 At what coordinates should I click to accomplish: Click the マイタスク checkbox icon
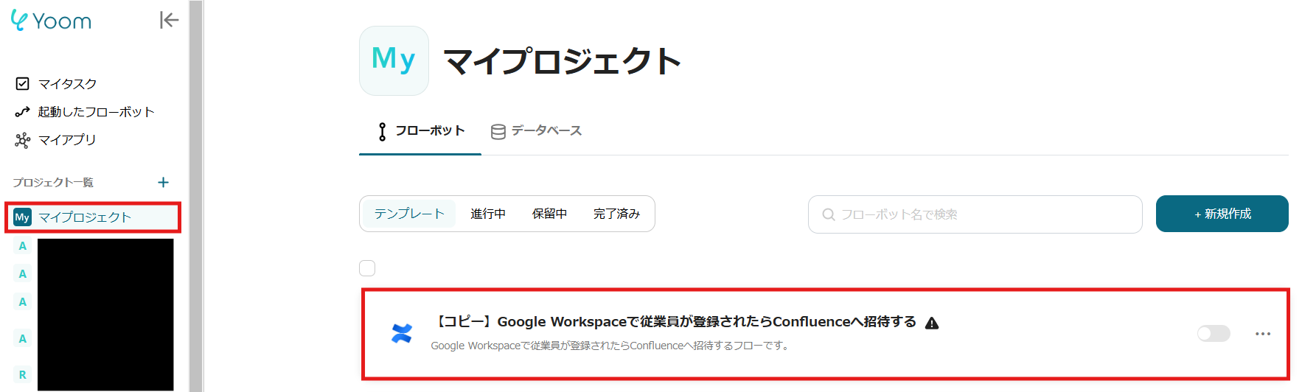(x=23, y=84)
